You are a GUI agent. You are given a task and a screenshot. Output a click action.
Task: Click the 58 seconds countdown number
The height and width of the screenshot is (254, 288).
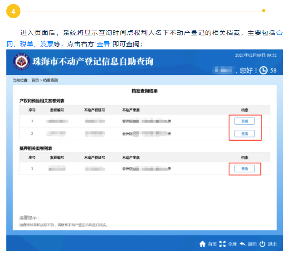273,71
